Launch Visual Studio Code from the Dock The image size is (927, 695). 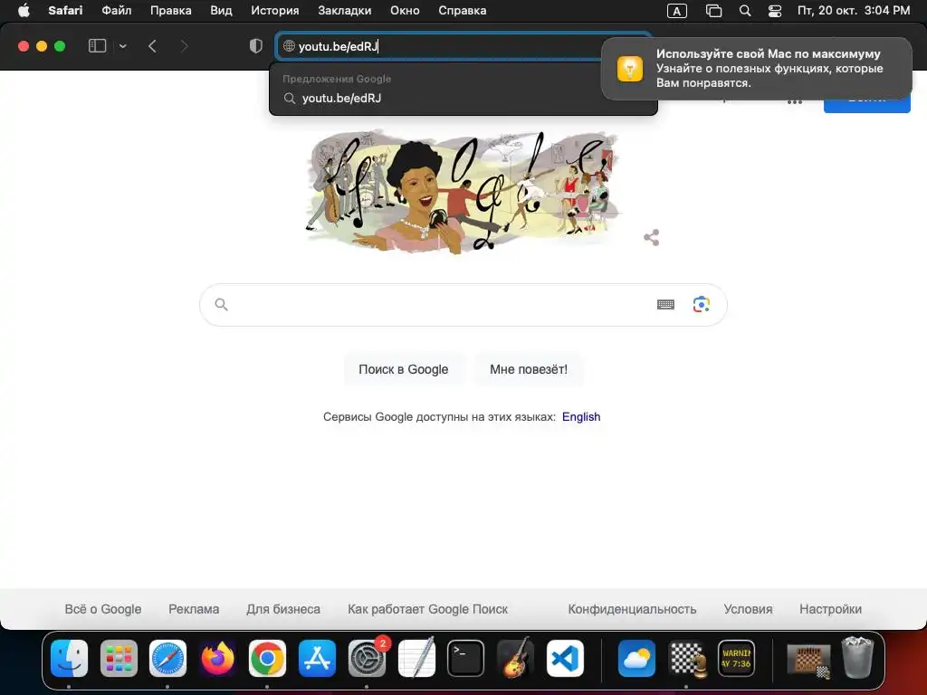565,659
